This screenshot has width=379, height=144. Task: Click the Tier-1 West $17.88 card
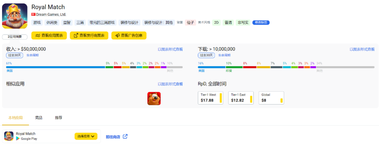point(211,98)
